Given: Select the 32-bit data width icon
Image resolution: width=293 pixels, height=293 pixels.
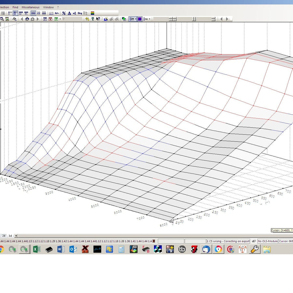Looking at the screenshot, I should tap(21, 13).
